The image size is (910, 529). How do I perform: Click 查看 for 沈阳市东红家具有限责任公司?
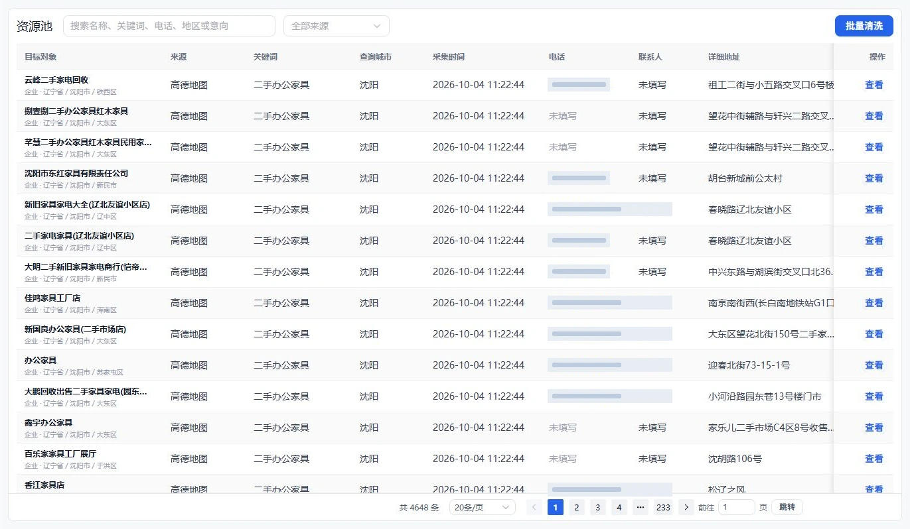tap(874, 178)
